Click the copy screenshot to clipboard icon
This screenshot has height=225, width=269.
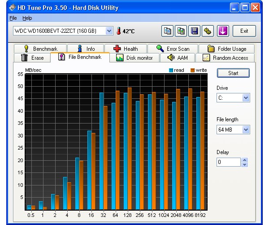coord(181,31)
